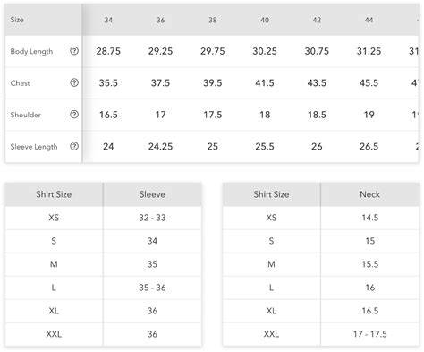Click the Shoulder value 18.5

click(x=317, y=115)
